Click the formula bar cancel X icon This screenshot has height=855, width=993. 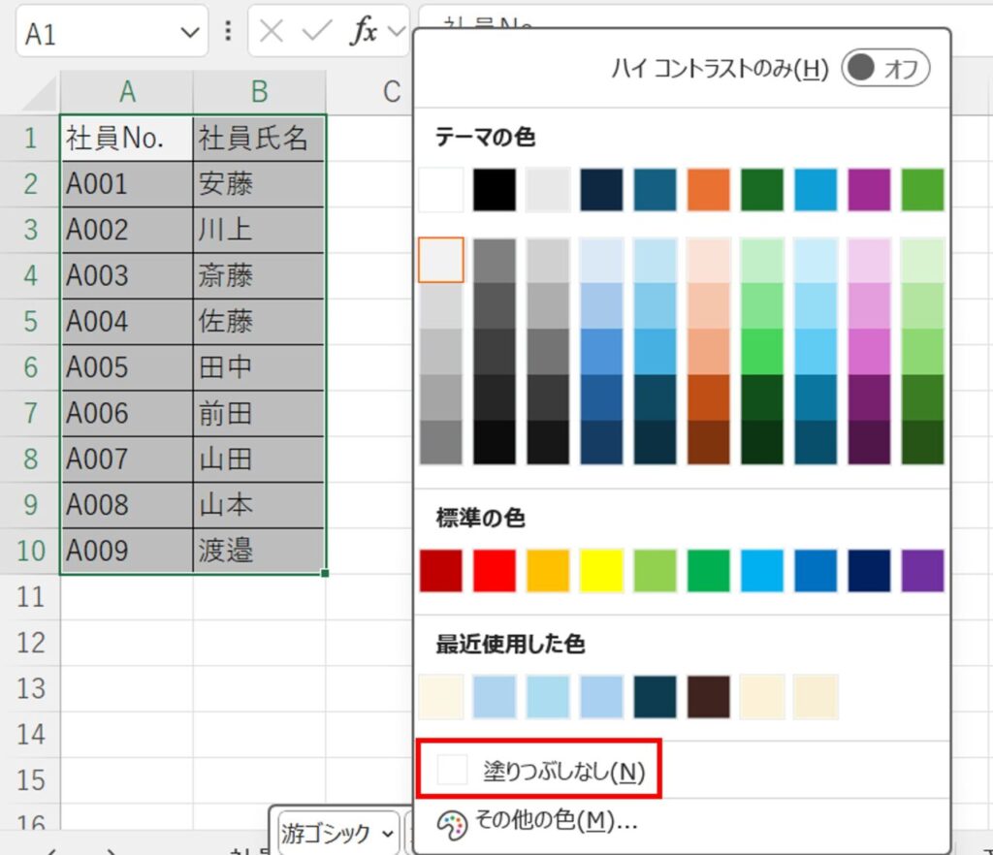pos(272,30)
